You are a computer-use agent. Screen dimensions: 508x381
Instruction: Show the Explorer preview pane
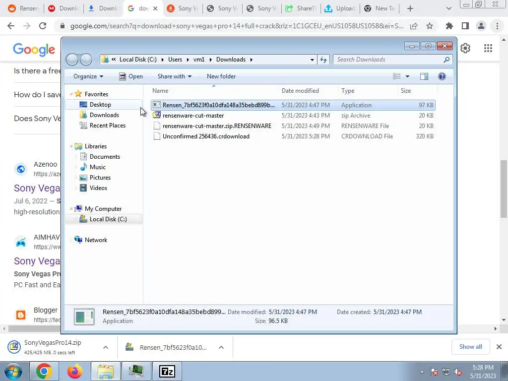click(424, 76)
